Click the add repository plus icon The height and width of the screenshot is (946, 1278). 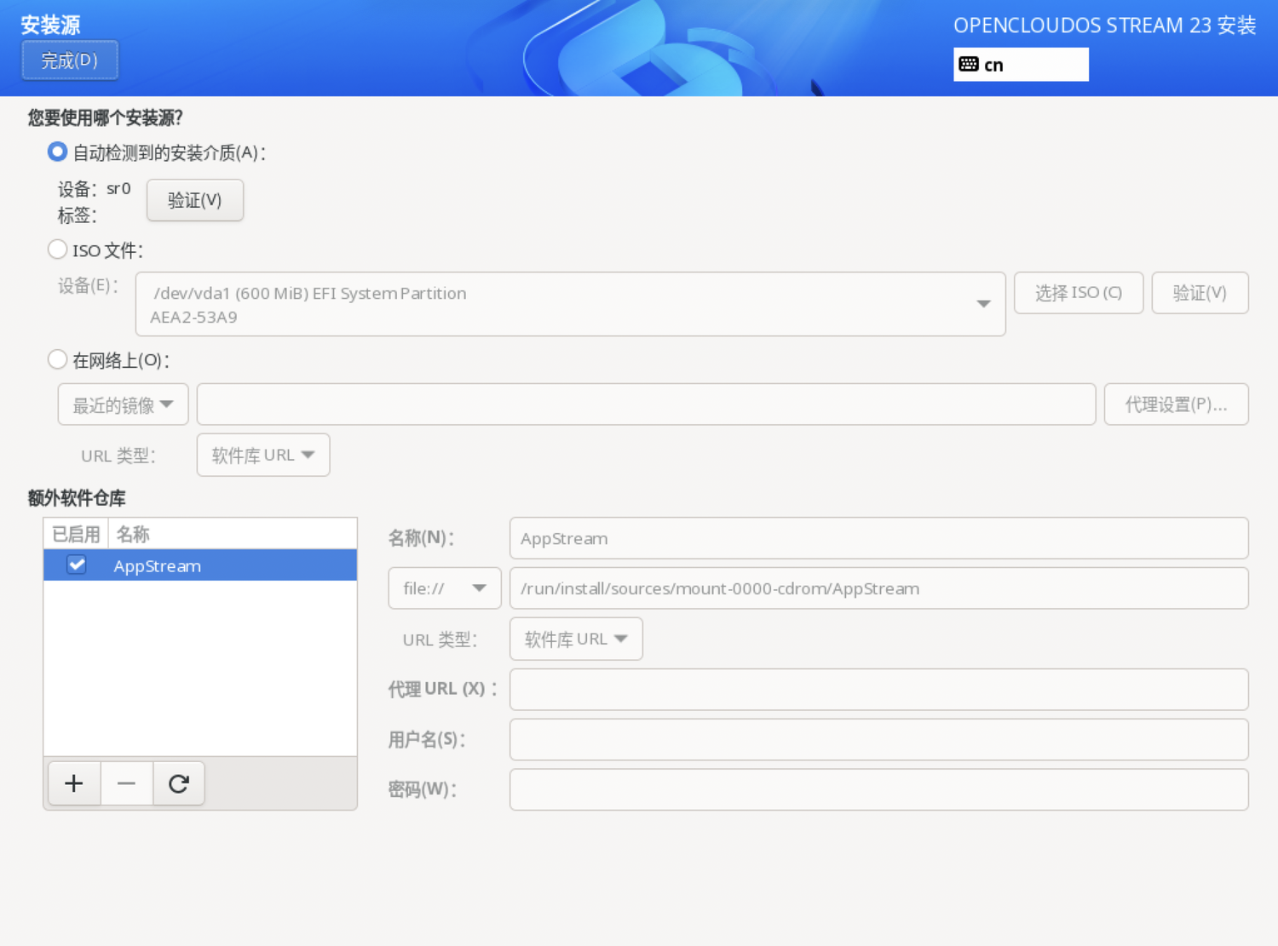(74, 783)
